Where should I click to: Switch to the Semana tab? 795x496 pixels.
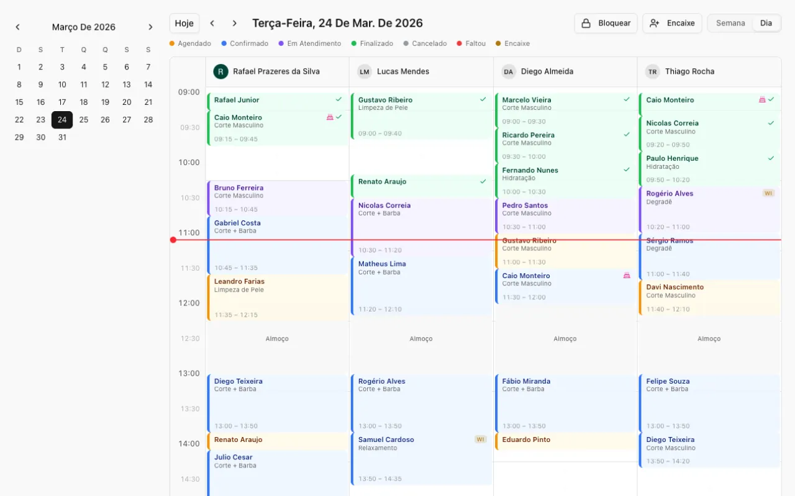[730, 22]
